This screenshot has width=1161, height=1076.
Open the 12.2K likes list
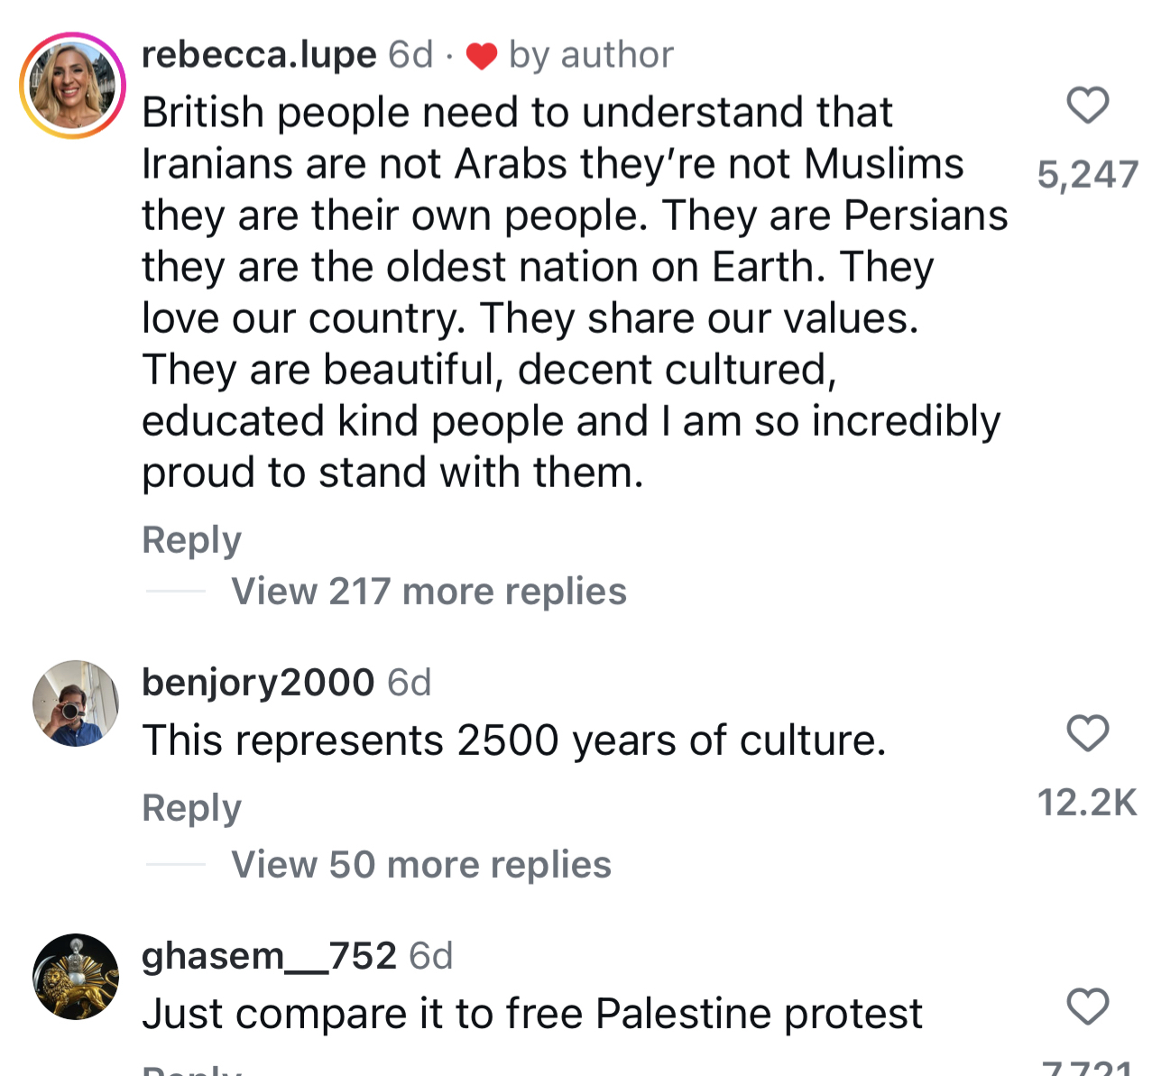tap(1087, 803)
